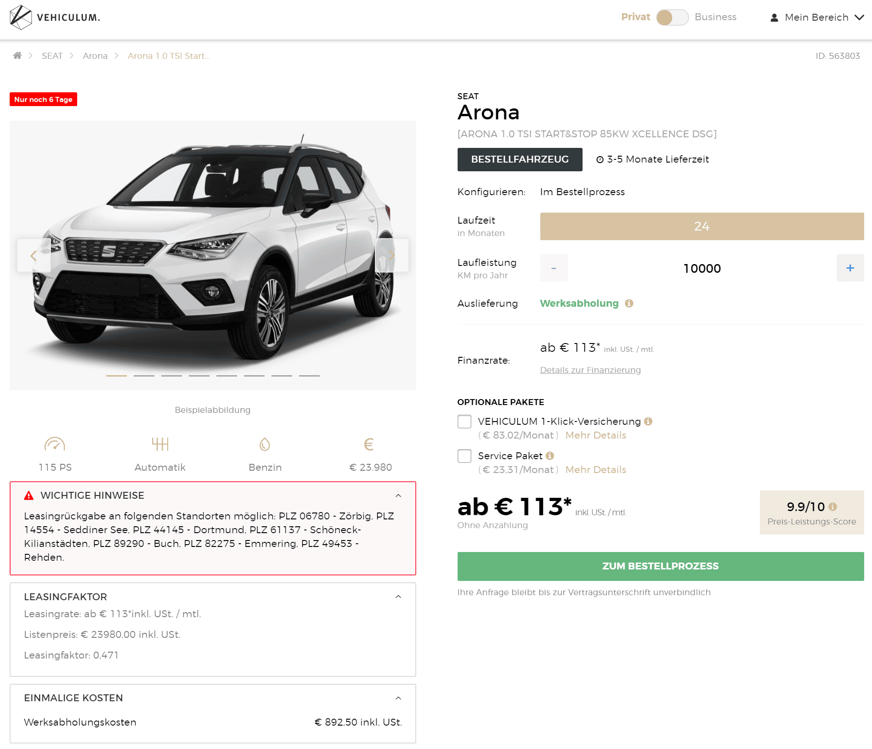Click the user profile icon

click(x=774, y=17)
